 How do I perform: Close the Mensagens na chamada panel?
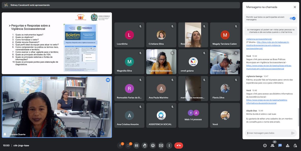(x=295, y=7)
